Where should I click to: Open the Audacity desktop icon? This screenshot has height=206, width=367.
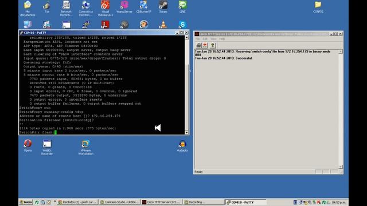(x=182, y=146)
